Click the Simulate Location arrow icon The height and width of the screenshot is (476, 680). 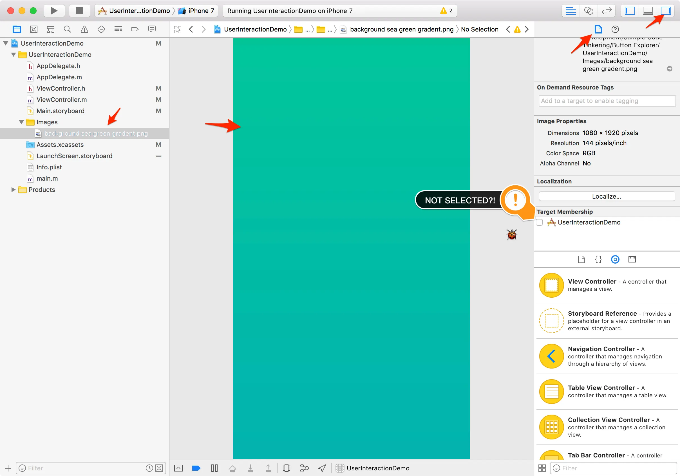(322, 468)
